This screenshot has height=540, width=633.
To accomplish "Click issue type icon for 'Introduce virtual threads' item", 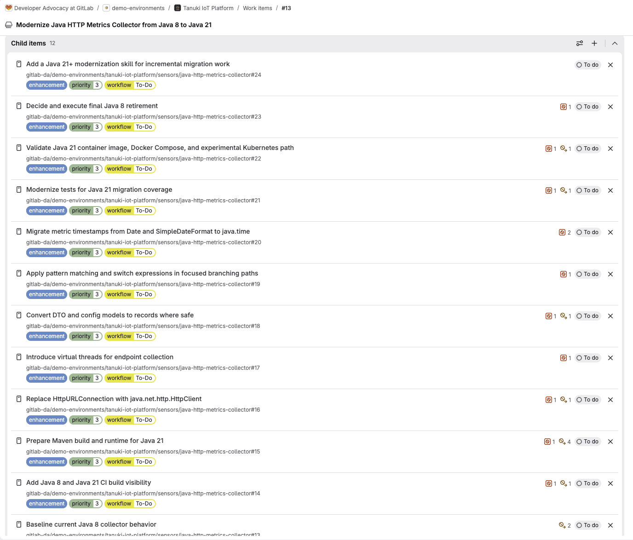I will tap(19, 357).
